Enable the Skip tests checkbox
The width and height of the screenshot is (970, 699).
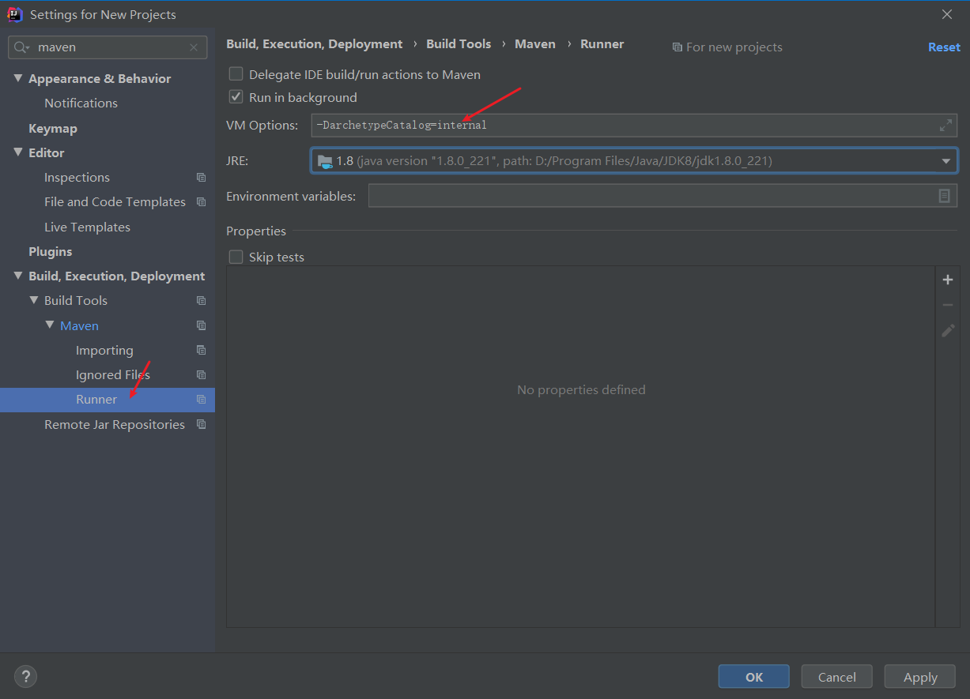(236, 257)
